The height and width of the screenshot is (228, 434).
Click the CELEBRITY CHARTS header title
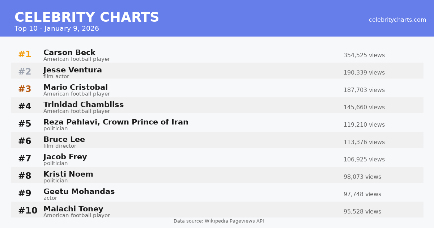[x=87, y=17]
